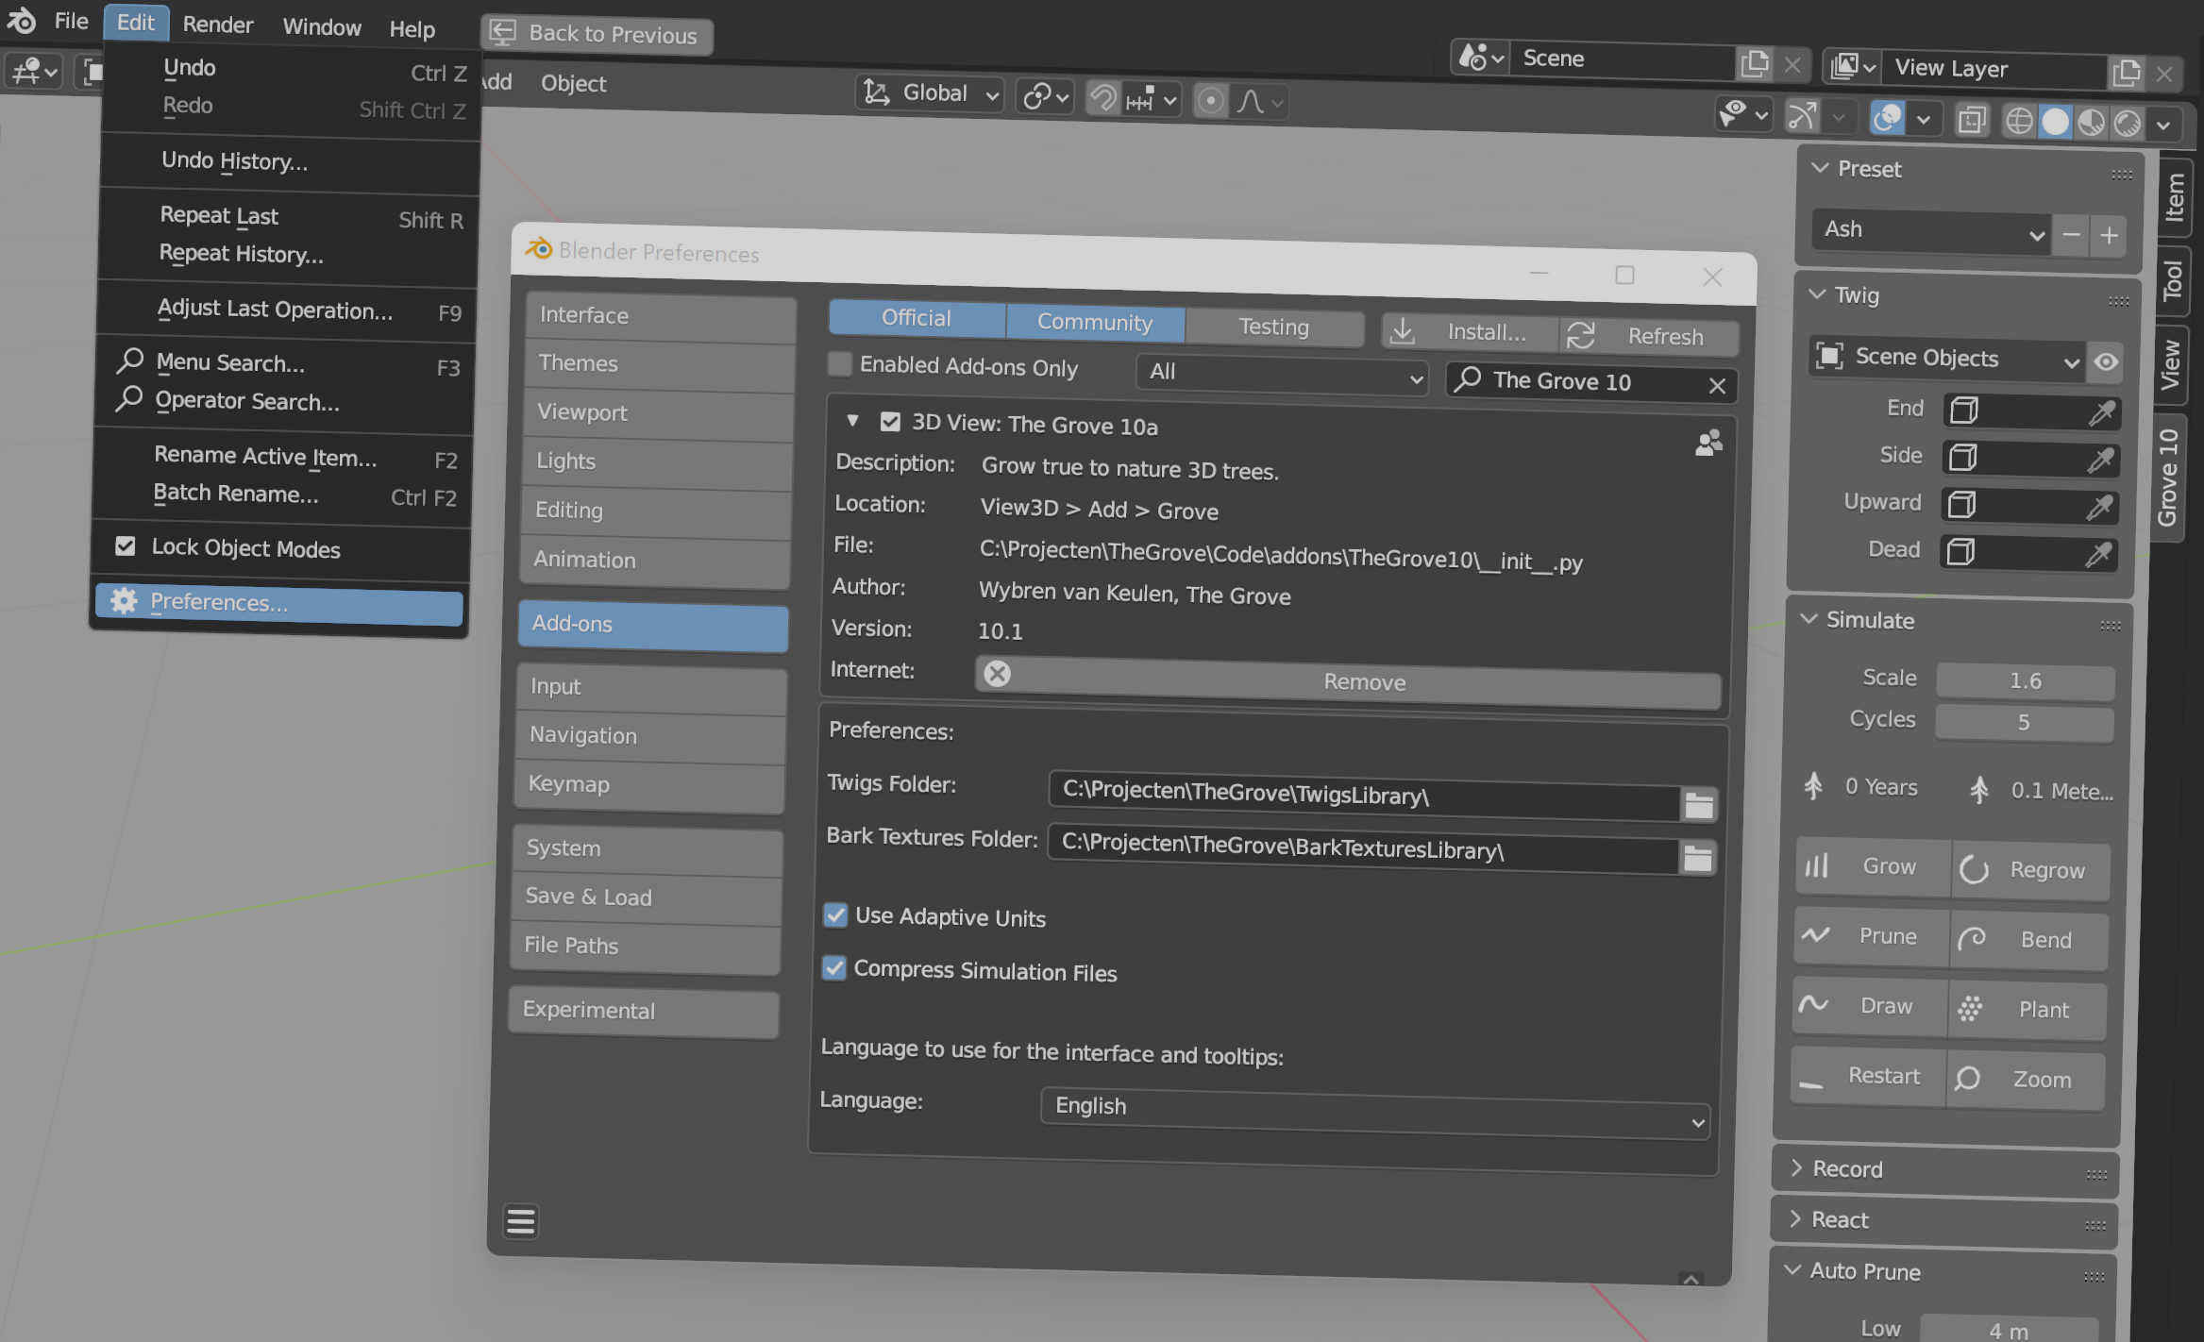Open the Ash preset dropdown

click(x=1930, y=231)
